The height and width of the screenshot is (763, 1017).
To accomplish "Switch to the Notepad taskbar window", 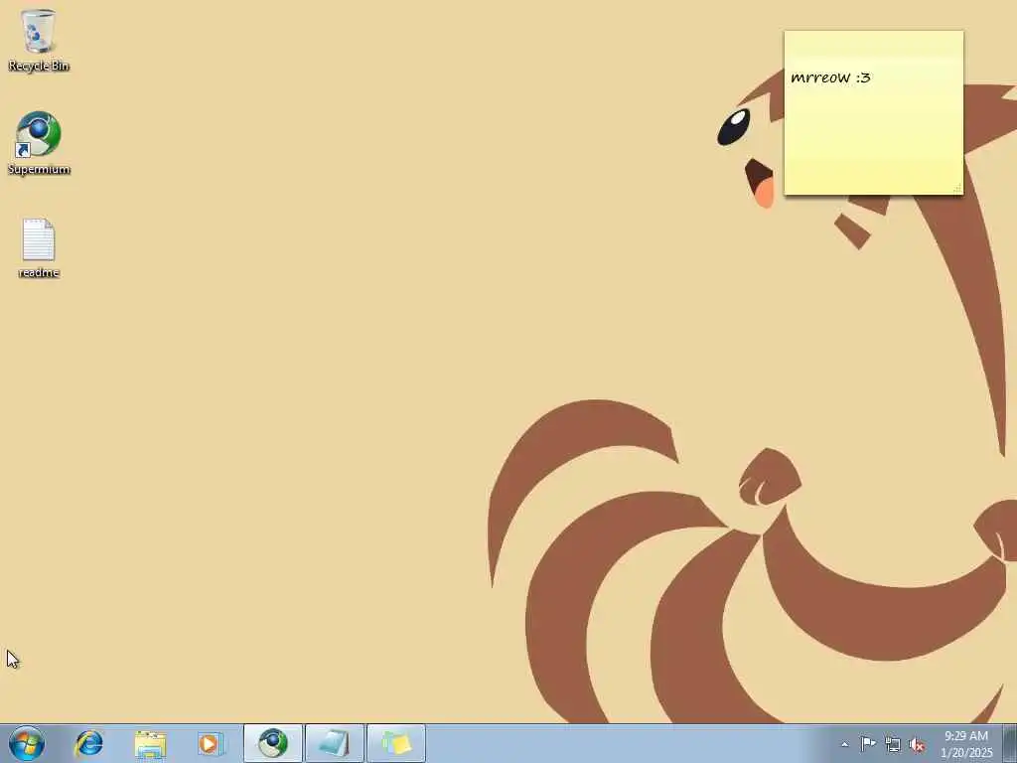I will click(x=335, y=743).
